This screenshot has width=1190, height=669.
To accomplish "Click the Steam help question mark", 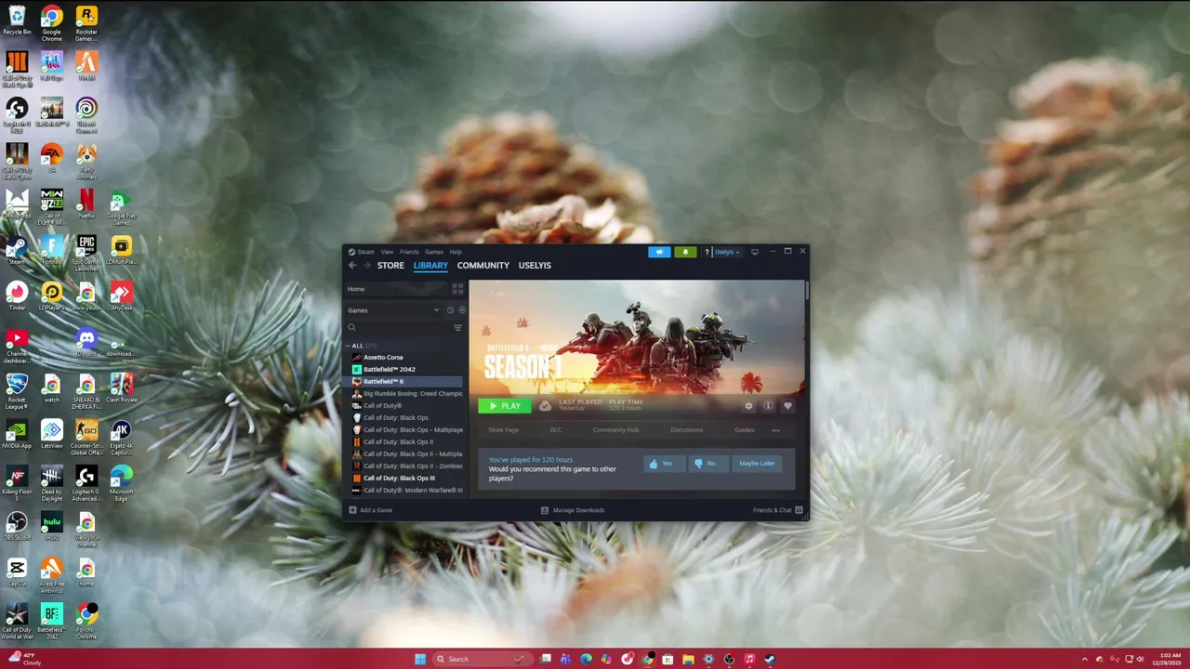I will tap(707, 252).
